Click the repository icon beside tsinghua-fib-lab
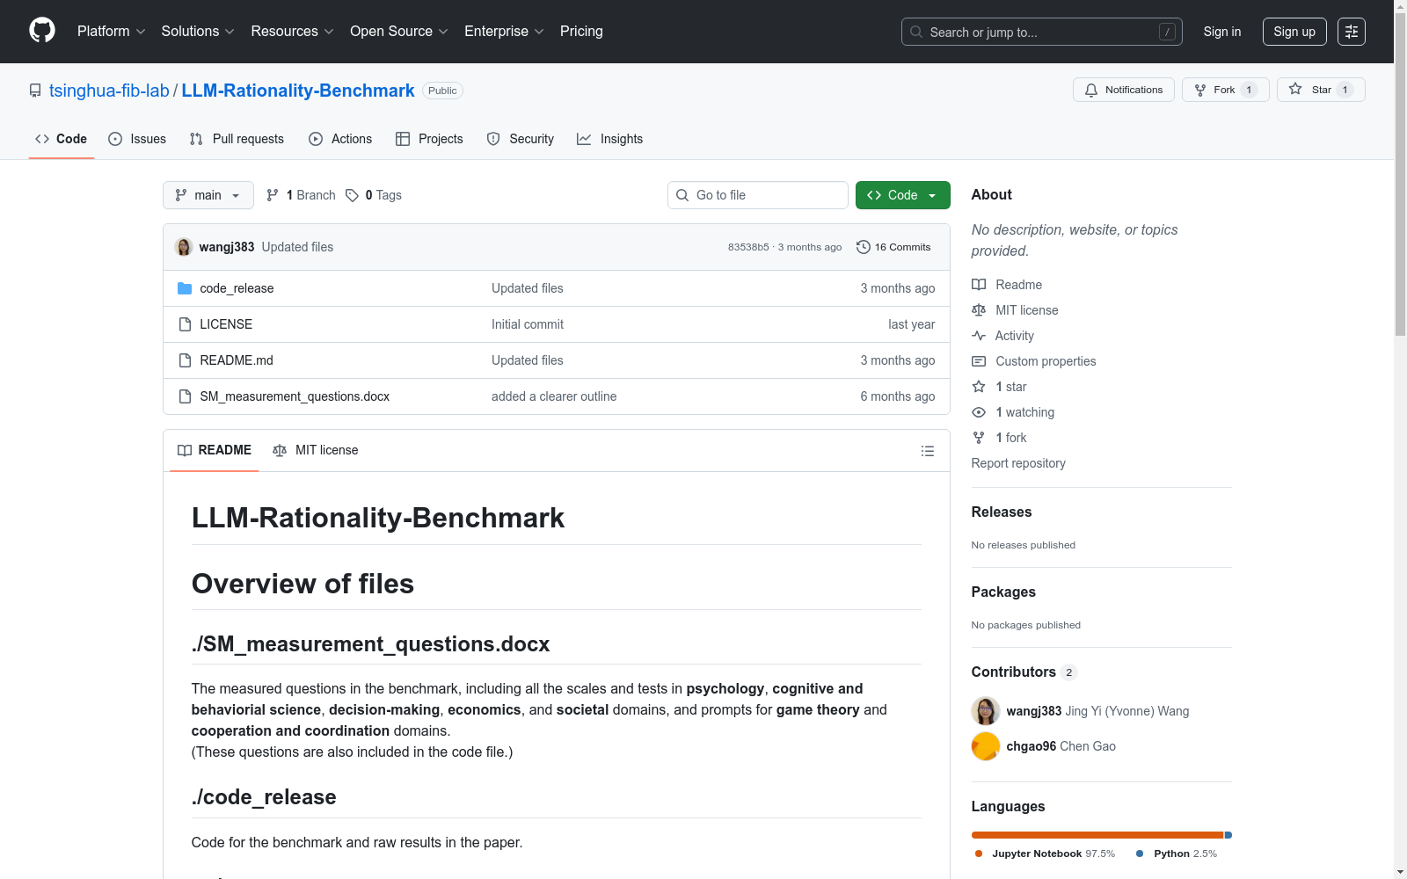Viewport: 1407px width, 879px height. (x=35, y=91)
